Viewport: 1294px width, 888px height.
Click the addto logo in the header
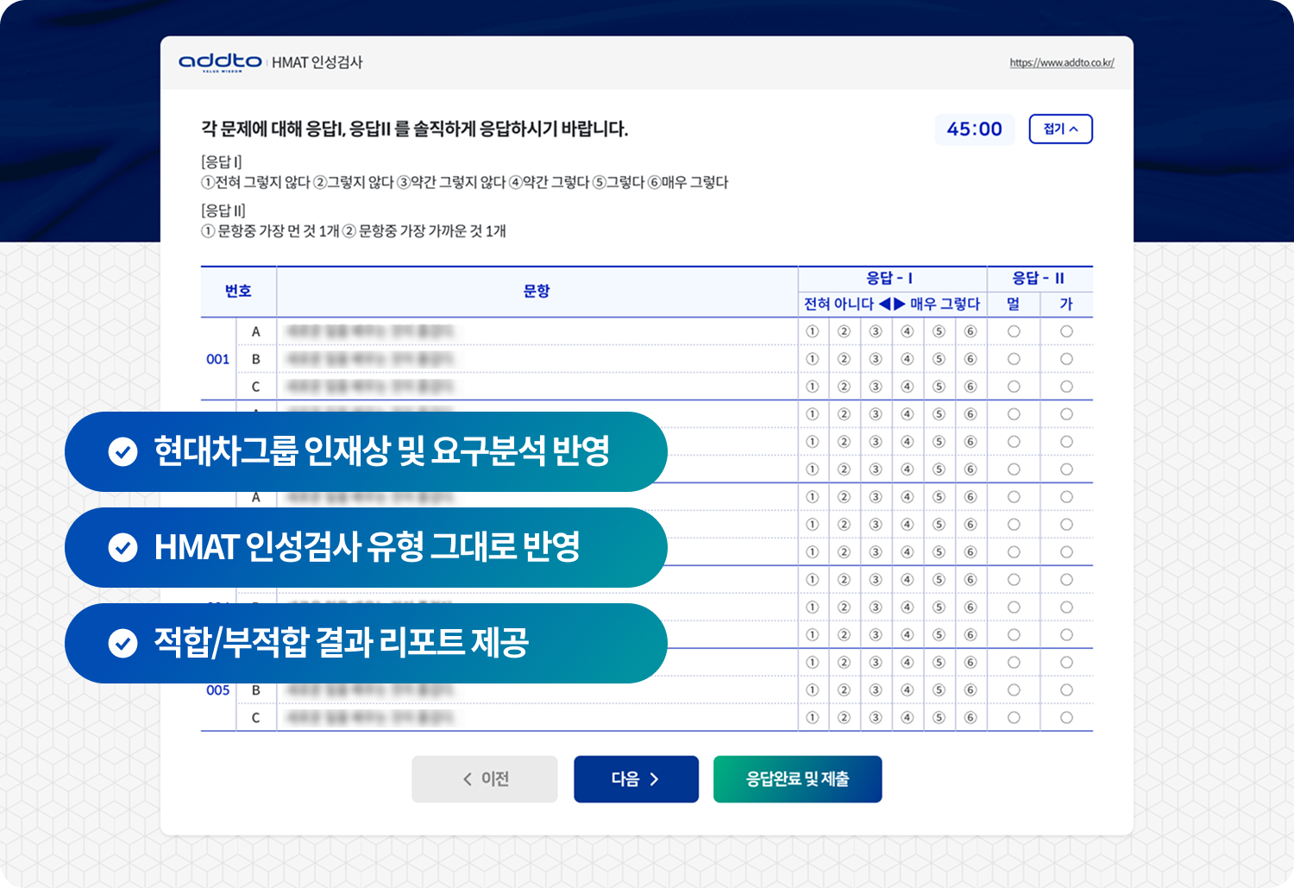[x=220, y=62]
